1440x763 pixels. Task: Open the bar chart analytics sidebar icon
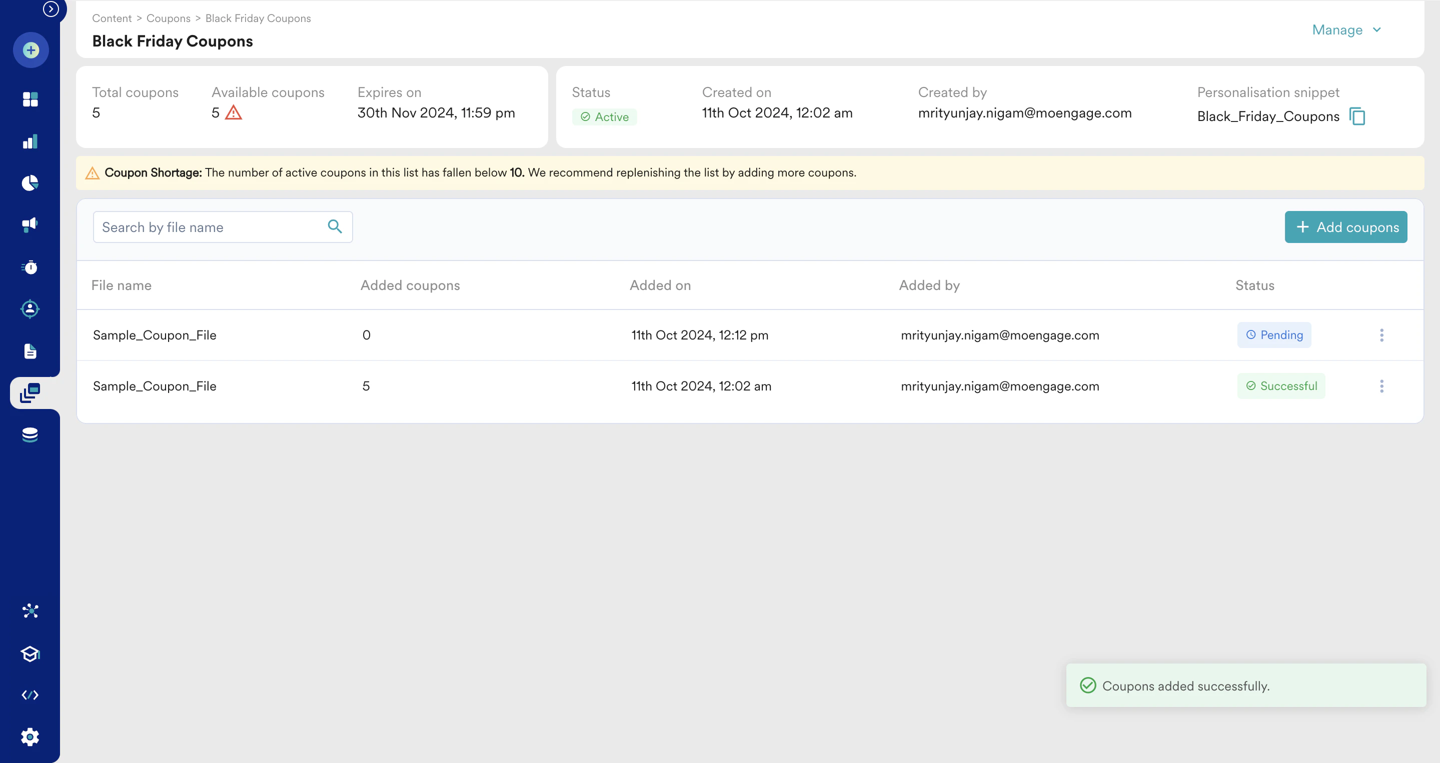pyautogui.click(x=30, y=141)
